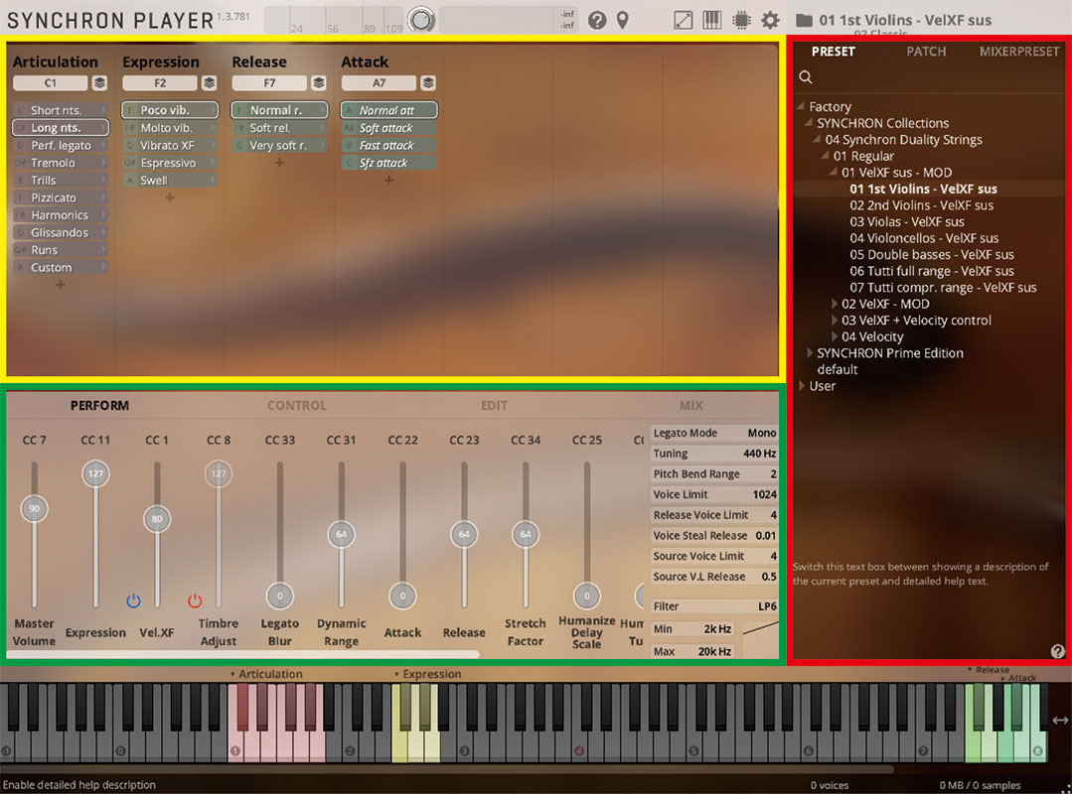The height and width of the screenshot is (794, 1072).
Task: Click the layers icon next to Attack A7
Action: click(428, 82)
